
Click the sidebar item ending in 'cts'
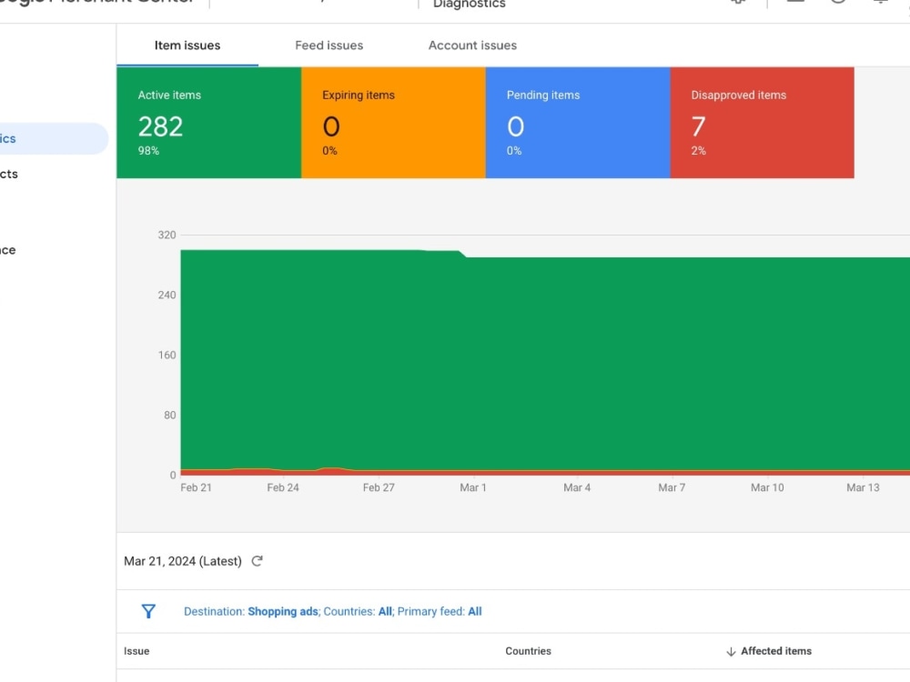(9, 174)
